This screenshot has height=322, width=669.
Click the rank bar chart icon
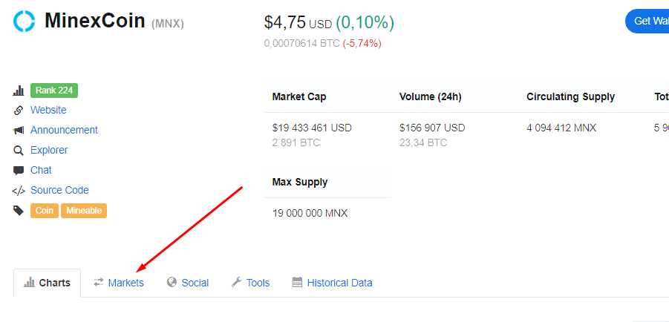click(x=19, y=91)
